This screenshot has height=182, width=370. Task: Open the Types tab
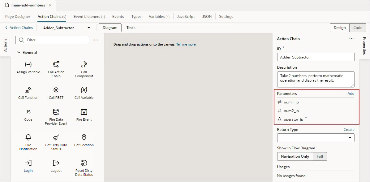pyautogui.click(x=136, y=17)
